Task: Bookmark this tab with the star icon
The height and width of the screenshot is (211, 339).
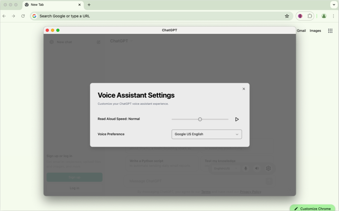Action: click(287, 16)
